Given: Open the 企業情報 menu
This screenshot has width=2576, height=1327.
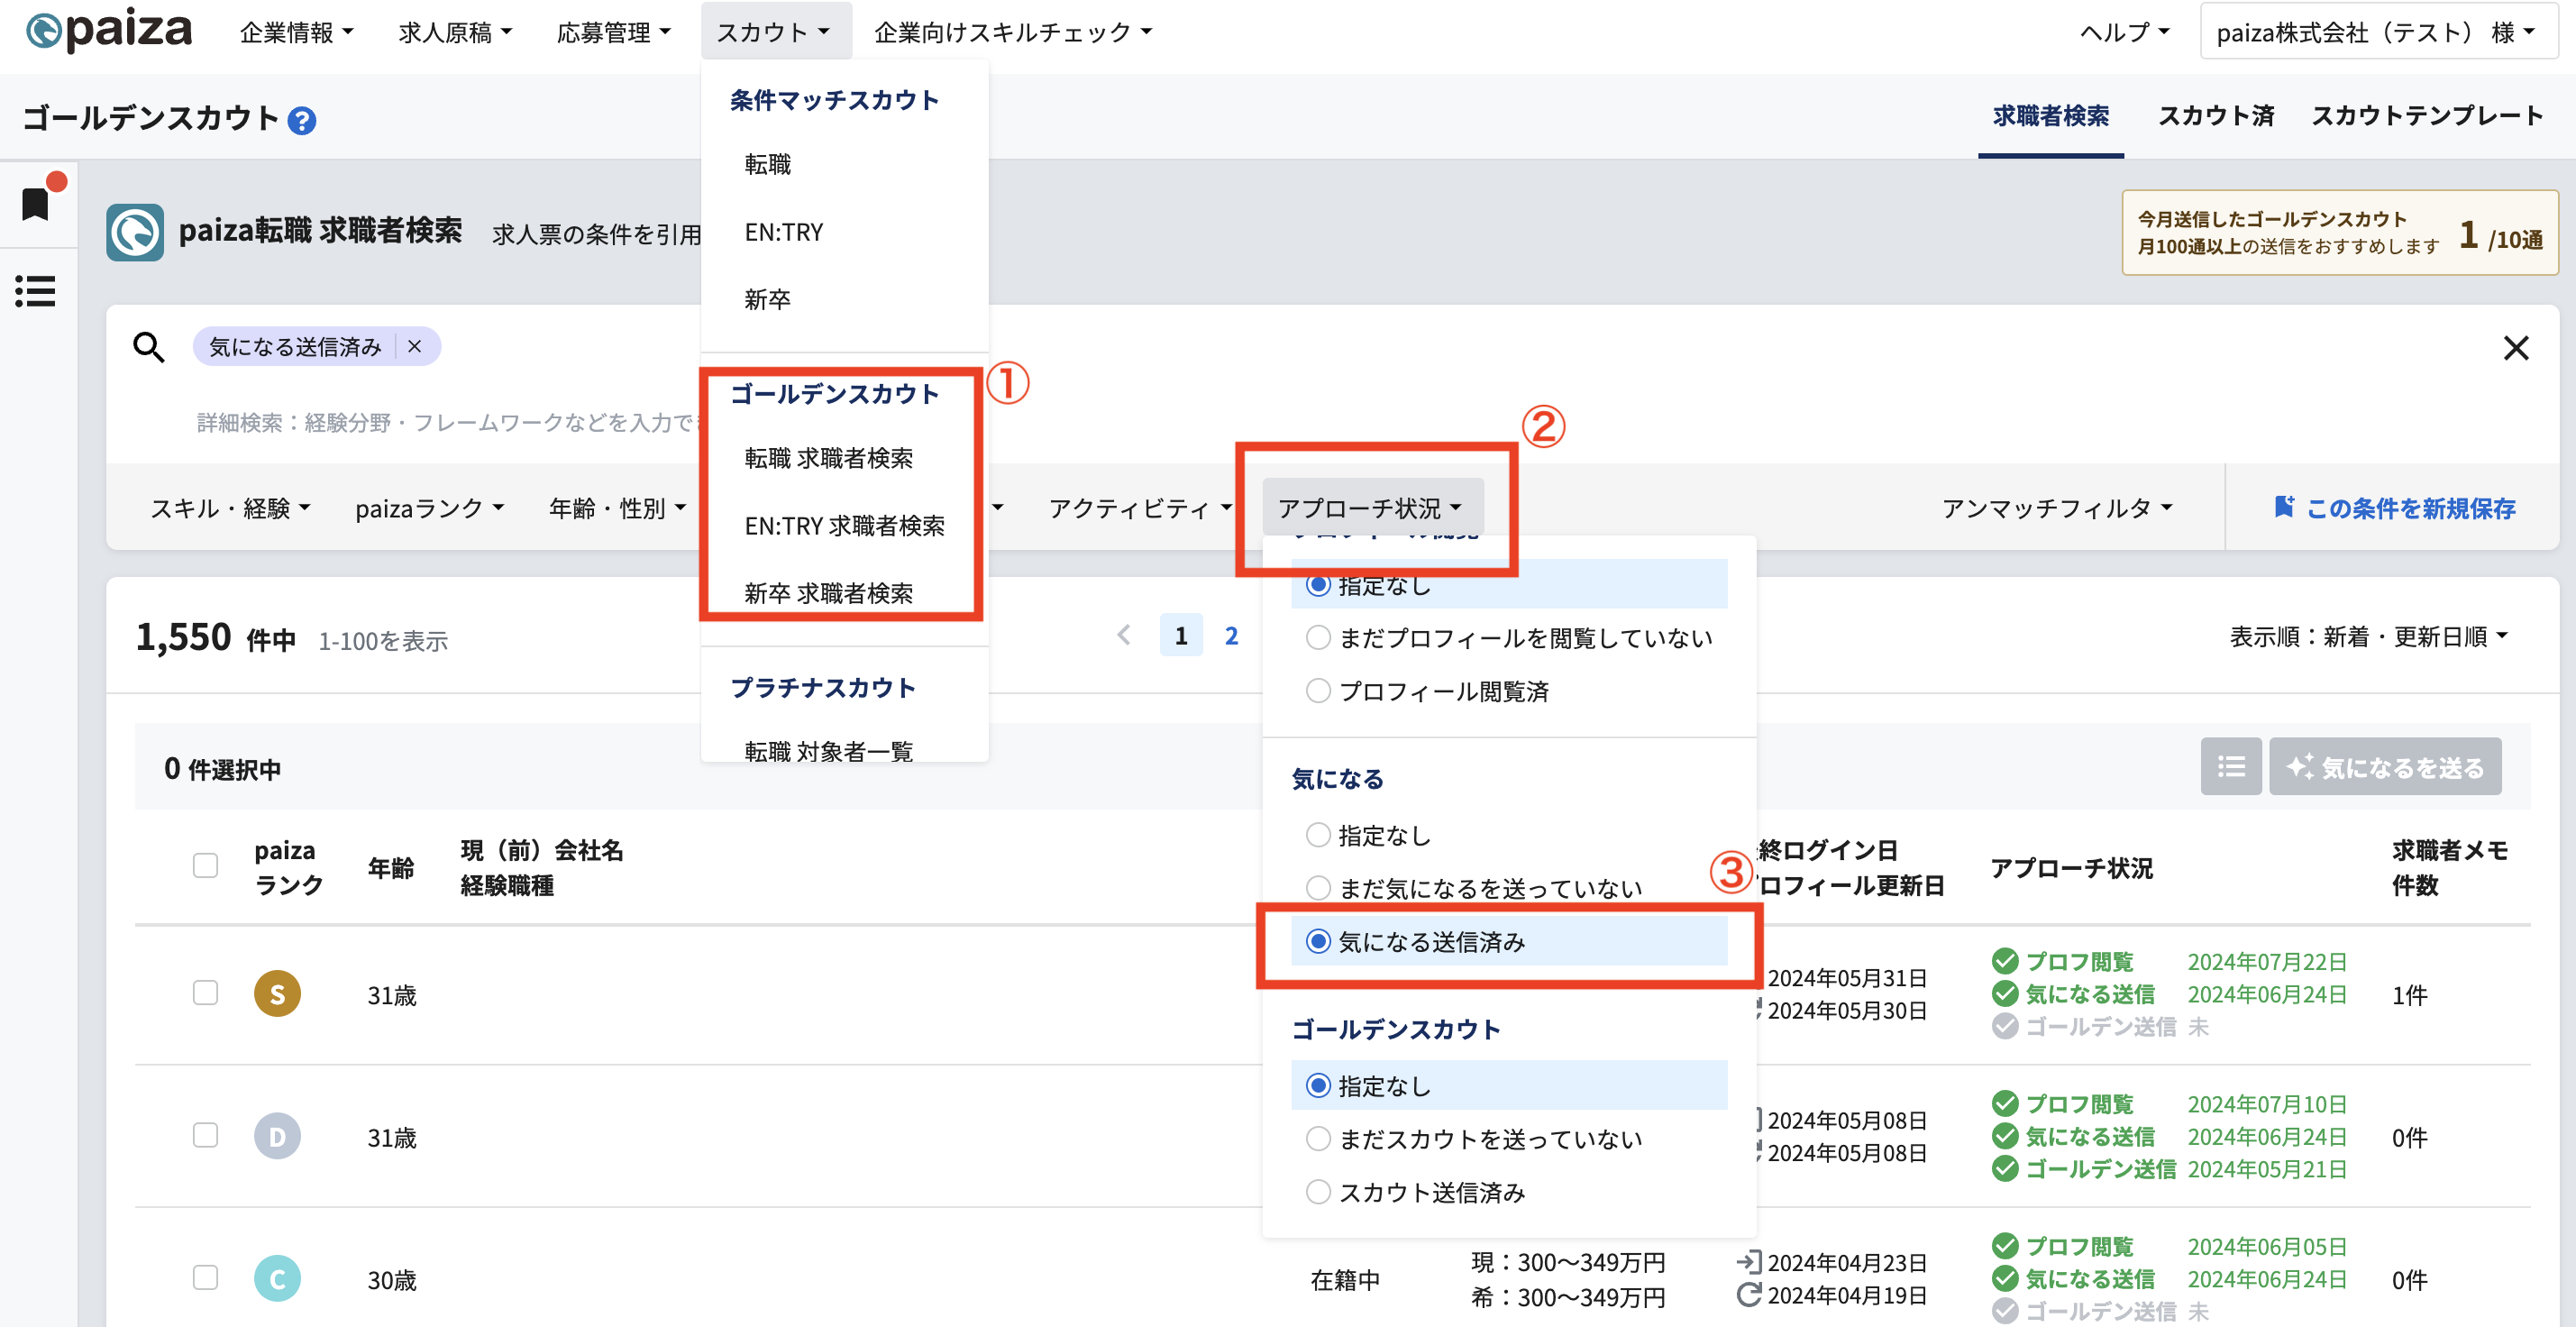Looking at the screenshot, I should pos(297,32).
